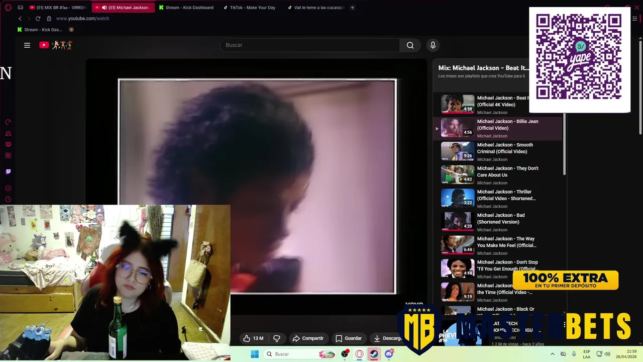
Task: Dislike the video
Action: [277, 338]
